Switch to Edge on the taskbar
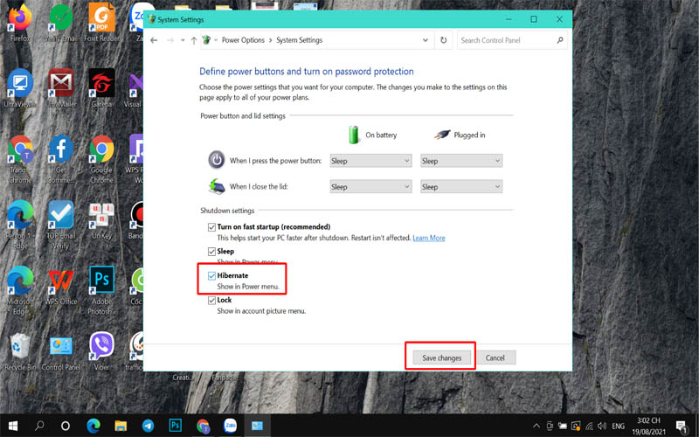The width and height of the screenshot is (699, 437). coord(93,426)
